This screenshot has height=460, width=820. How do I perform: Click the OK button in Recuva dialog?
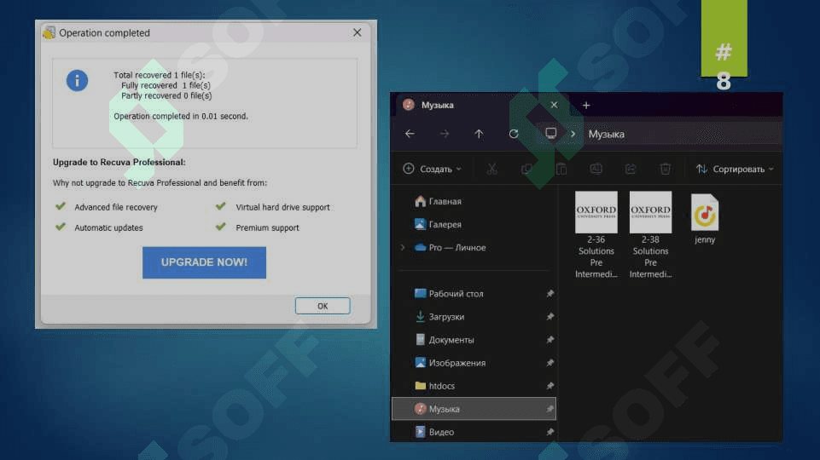(323, 306)
